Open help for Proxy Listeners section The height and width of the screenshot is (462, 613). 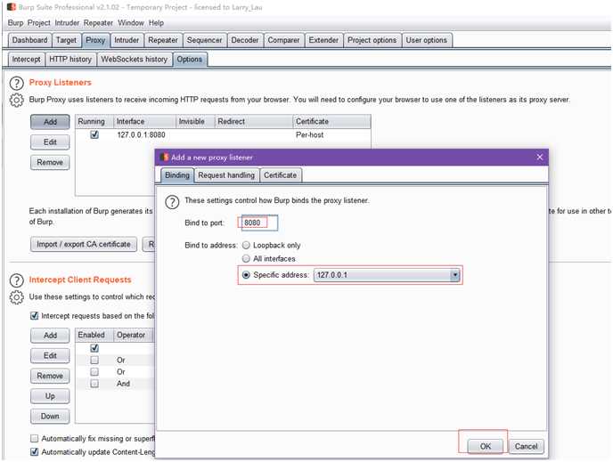pyautogui.click(x=16, y=83)
